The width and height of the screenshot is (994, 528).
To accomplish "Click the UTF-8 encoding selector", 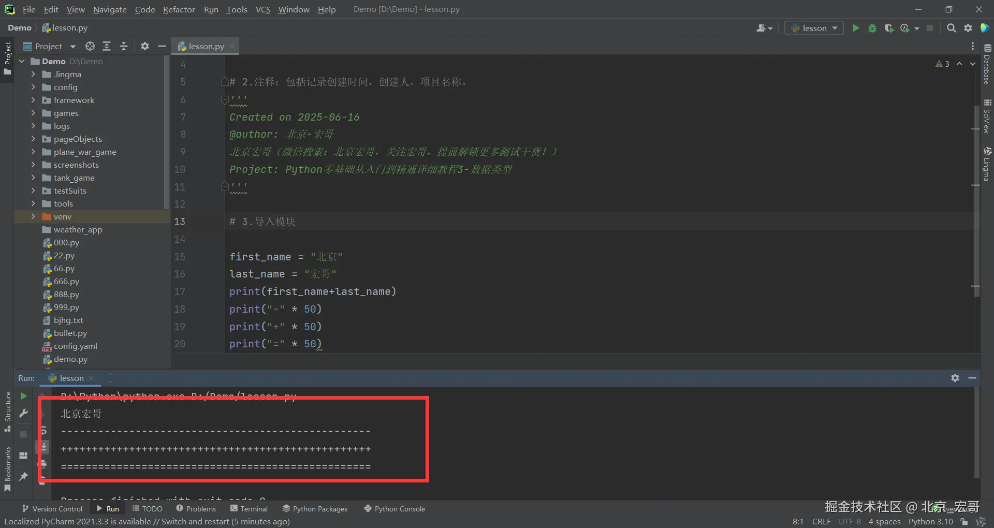I will tap(850, 521).
